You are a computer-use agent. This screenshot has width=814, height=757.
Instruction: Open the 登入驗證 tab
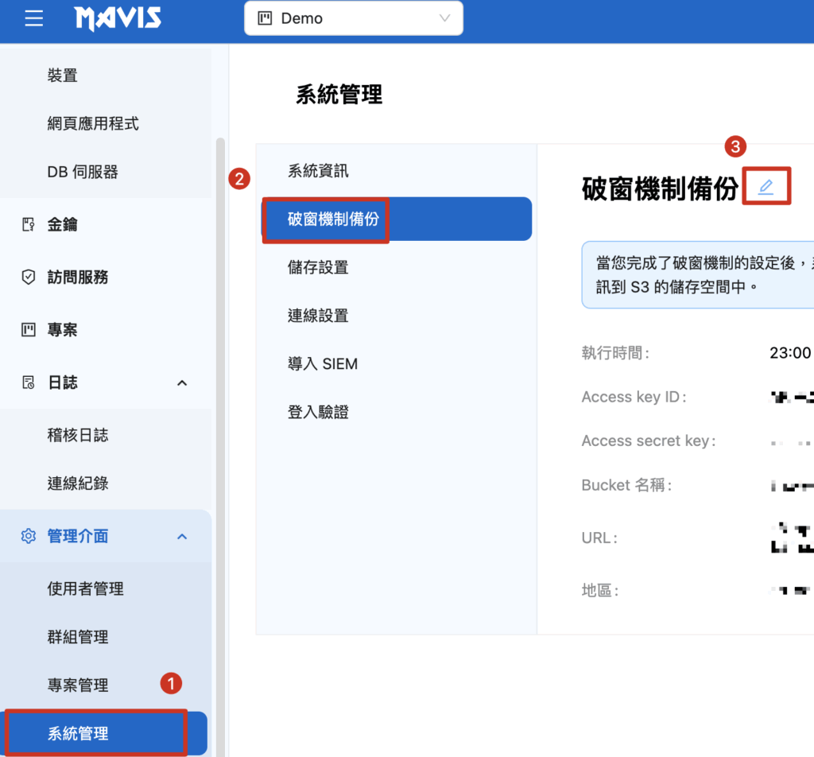[318, 412]
